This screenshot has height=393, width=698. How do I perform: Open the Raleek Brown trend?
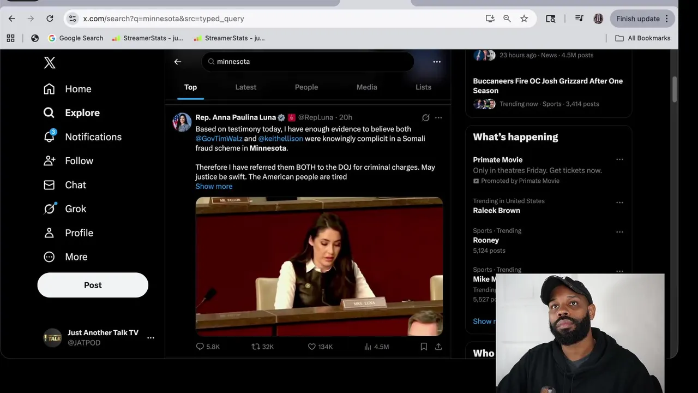[x=496, y=211]
